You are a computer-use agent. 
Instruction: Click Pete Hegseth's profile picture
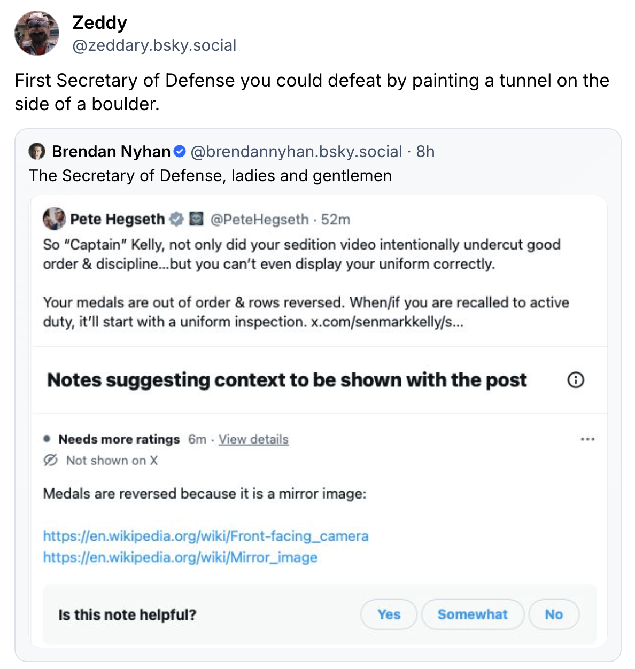click(54, 219)
